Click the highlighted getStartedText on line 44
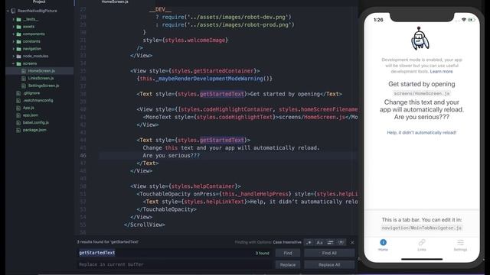This screenshot has width=490, height=275. (x=222, y=141)
